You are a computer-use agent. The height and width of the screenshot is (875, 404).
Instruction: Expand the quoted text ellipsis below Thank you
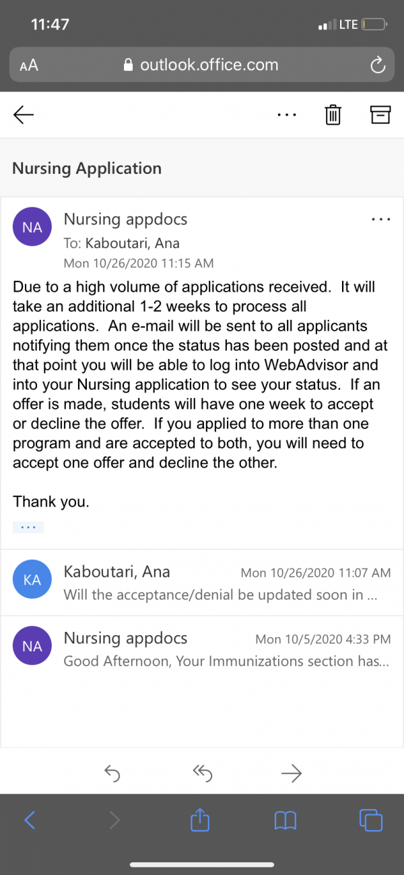pos(28,527)
